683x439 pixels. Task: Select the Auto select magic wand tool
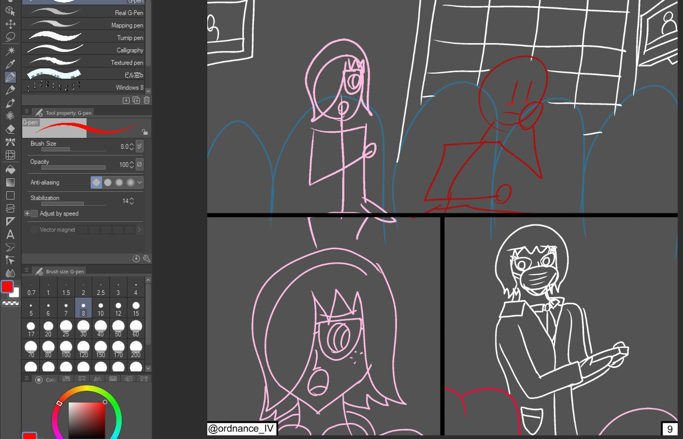point(10,51)
